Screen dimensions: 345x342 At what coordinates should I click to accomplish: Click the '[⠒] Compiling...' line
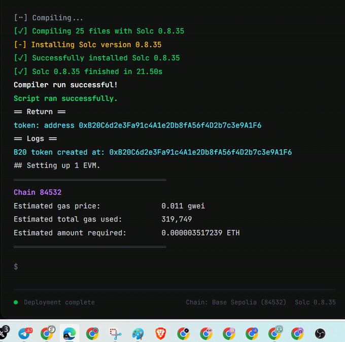tap(48, 18)
